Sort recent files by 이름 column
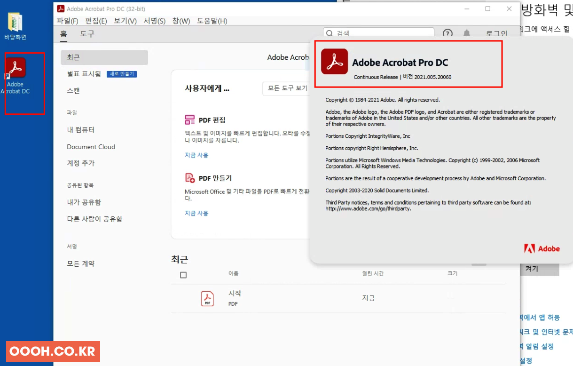This screenshot has width=573, height=366. 233,274
